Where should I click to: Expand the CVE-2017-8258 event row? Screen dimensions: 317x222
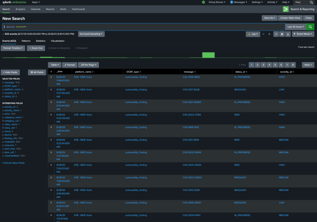click(x=51, y=89)
